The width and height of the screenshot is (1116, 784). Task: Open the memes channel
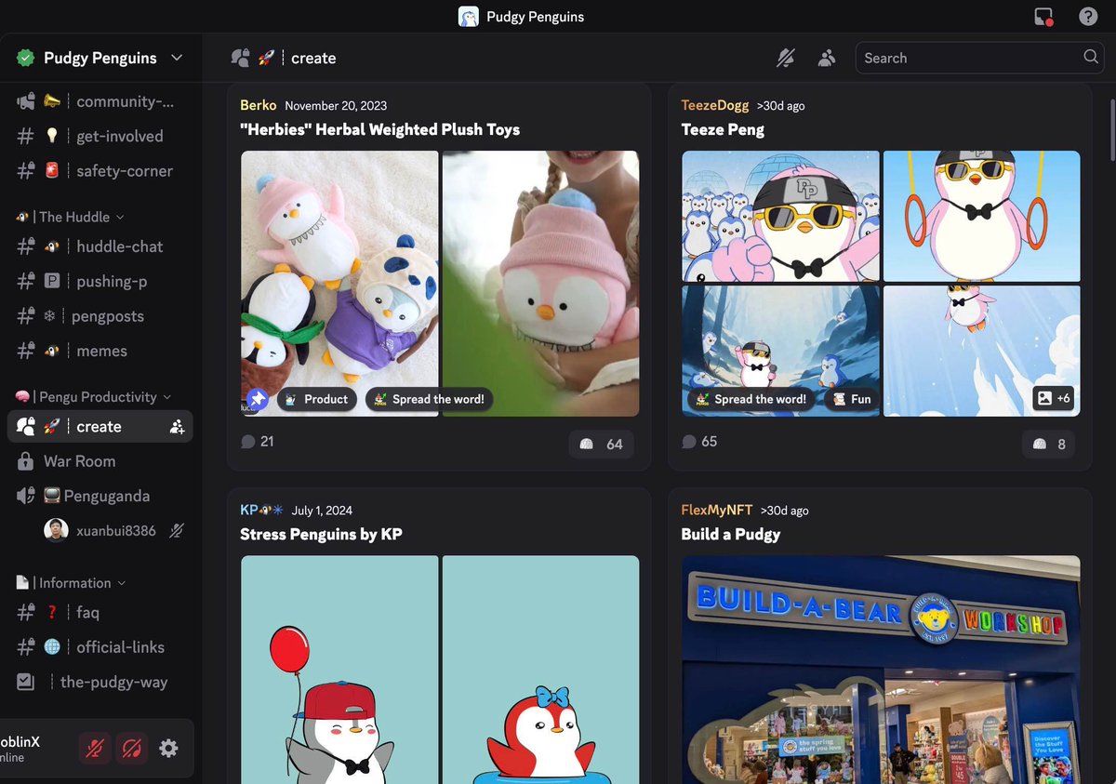[x=100, y=351]
